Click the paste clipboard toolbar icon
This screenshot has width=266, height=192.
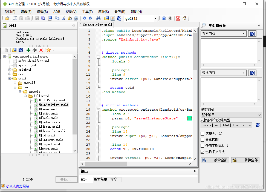coord(70,18)
